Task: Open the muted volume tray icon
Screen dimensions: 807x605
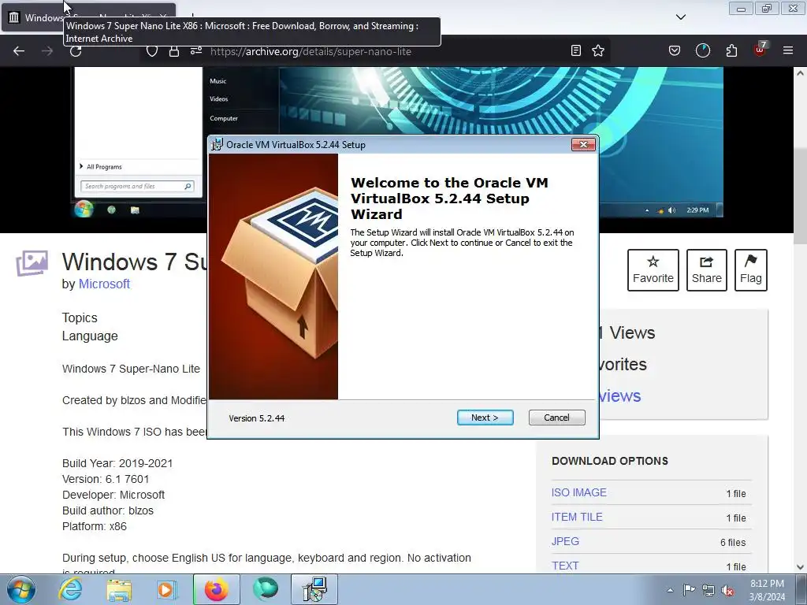Action: [x=727, y=590]
